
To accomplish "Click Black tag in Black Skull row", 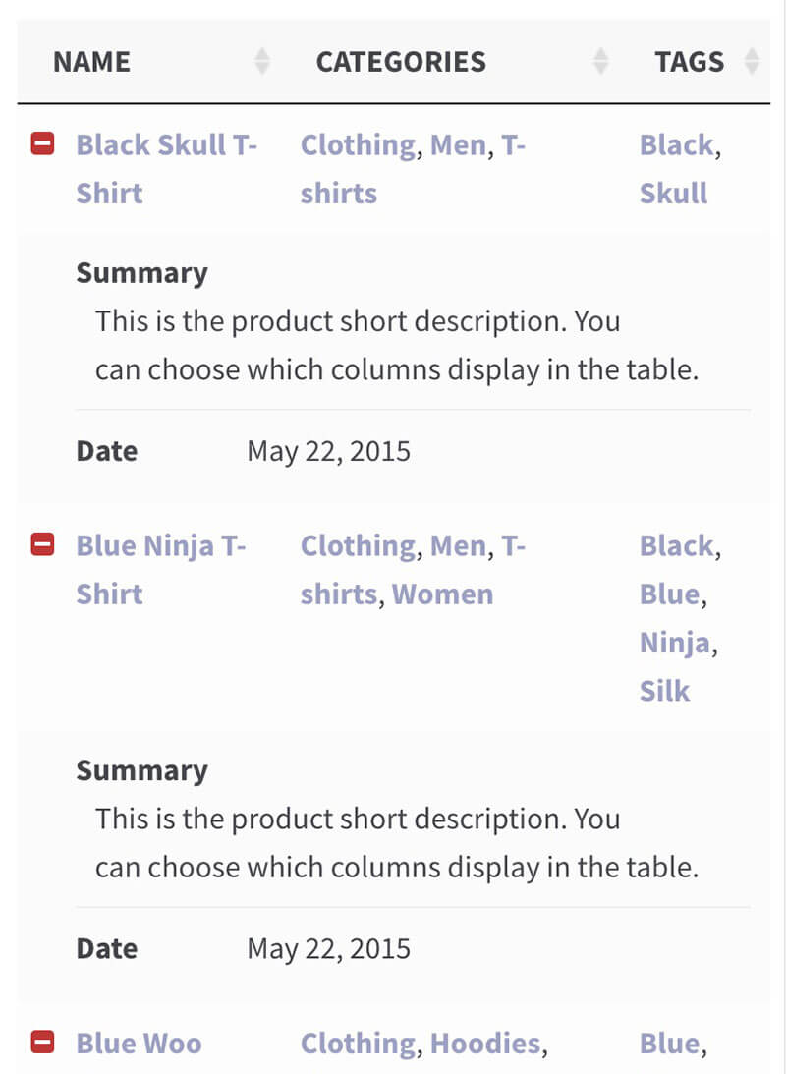I will [676, 145].
